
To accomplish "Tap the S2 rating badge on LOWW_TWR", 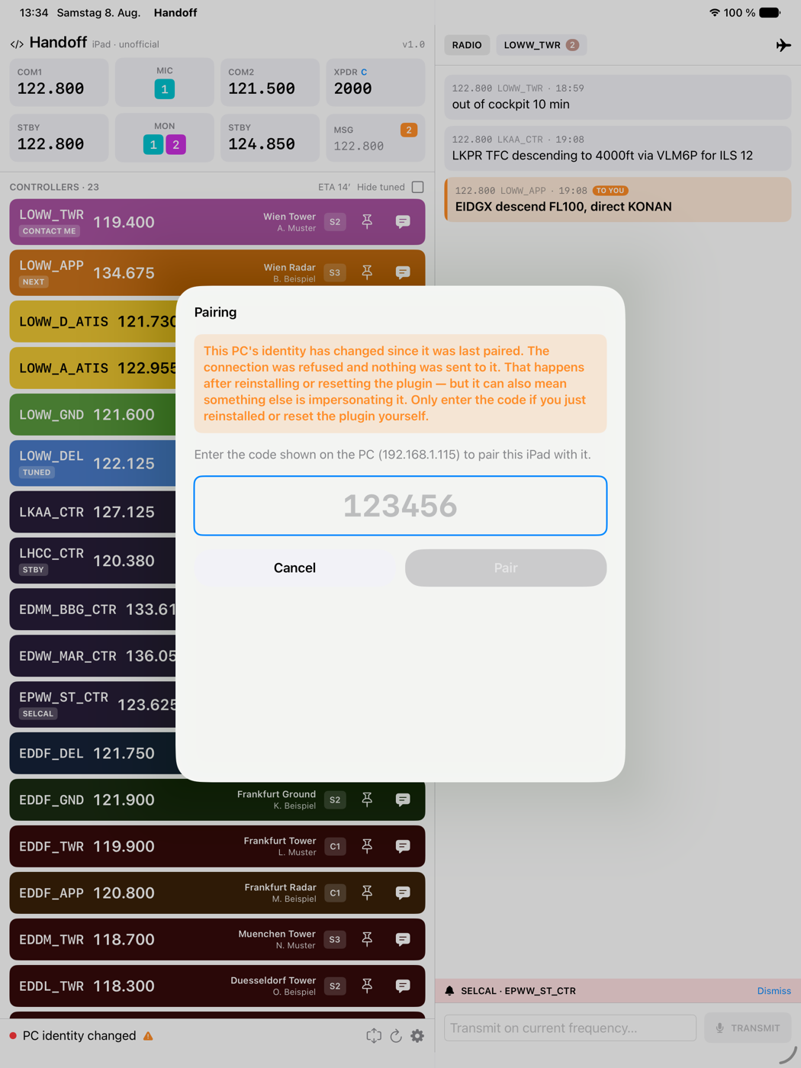I will pyautogui.click(x=335, y=222).
